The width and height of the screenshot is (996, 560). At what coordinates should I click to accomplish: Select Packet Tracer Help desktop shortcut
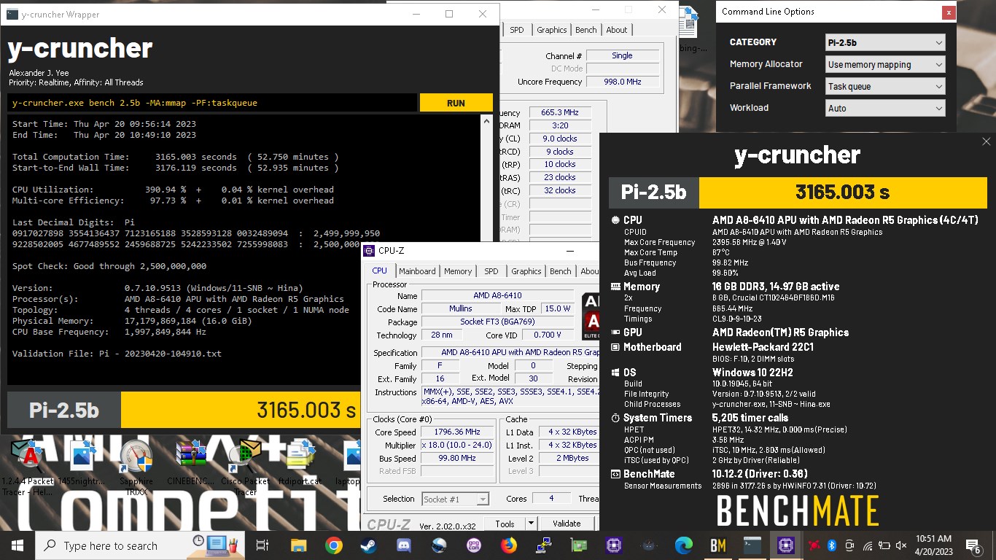pos(29,467)
